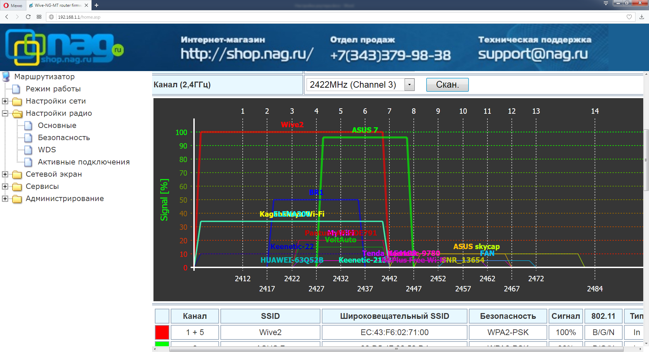This screenshot has width=649, height=352.
Task: Go forward to the next page
Action: (17, 17)
